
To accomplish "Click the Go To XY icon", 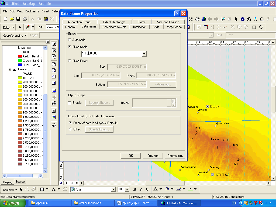I will coord(256,19).
